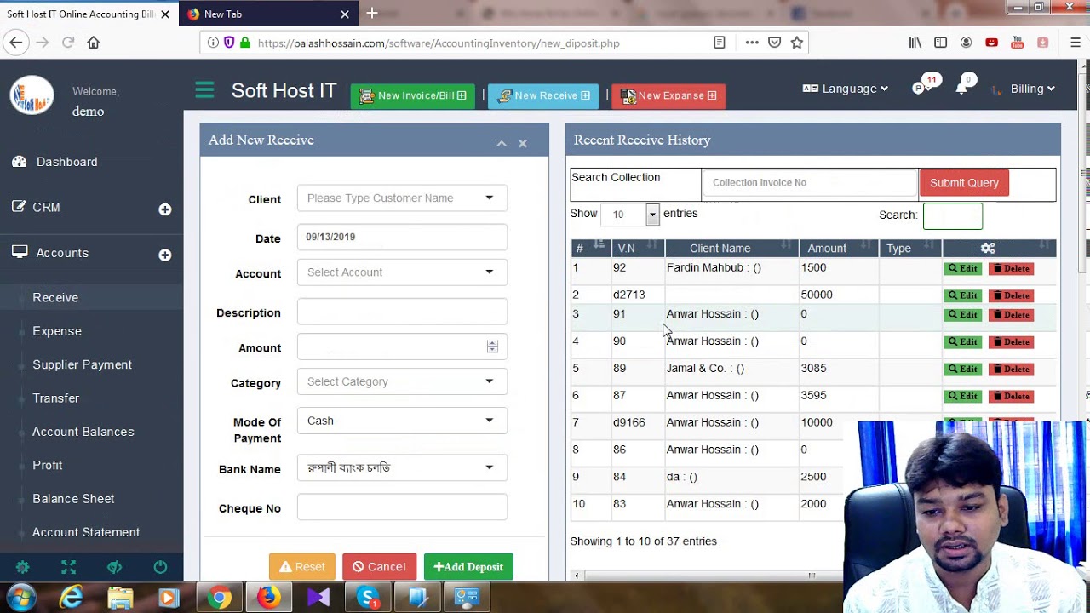Open Profit in sidebar menu
Screen dimensions: 1090x613
48,465
